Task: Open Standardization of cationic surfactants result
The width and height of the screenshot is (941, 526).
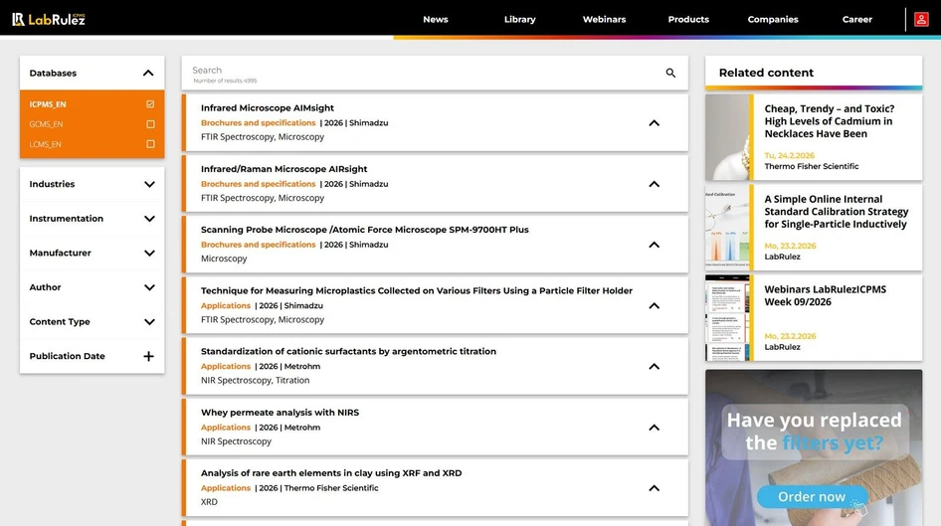Action: coord(348,351)
